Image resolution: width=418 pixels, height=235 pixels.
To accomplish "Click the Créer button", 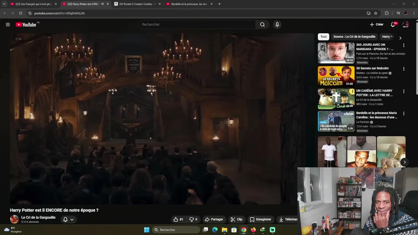I will [x=377, y=24].
